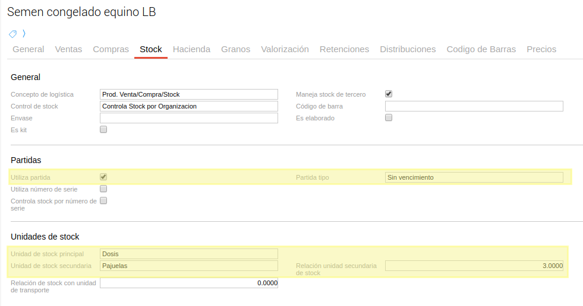The height and width of the screenshot is (306, 583).
Task: Switch to the General tab
Action: click(x=29, y=49)
